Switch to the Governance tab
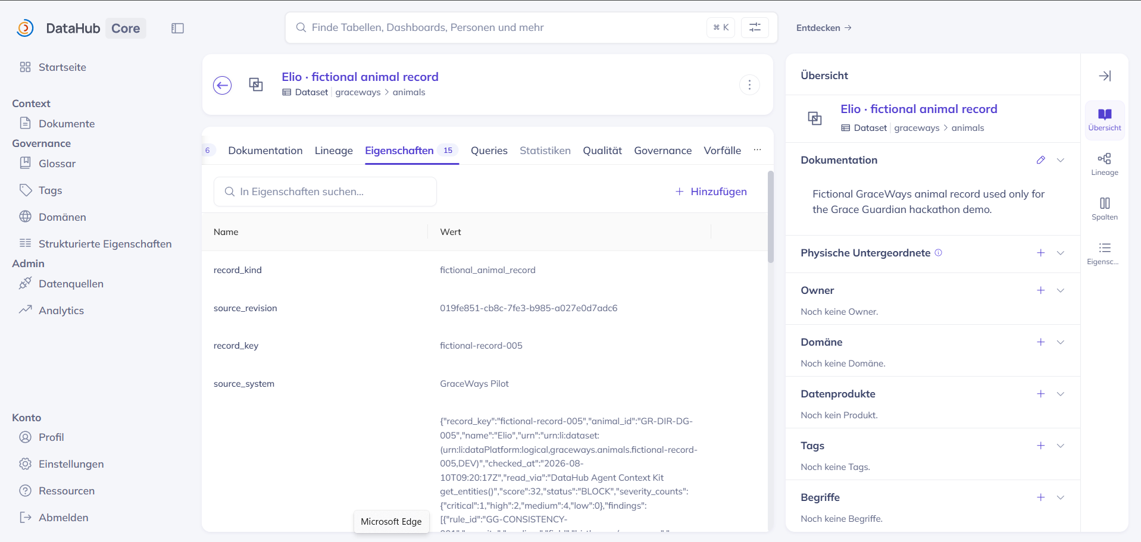The width and height of the screenshot is (1141, 542). click(663, 151)
